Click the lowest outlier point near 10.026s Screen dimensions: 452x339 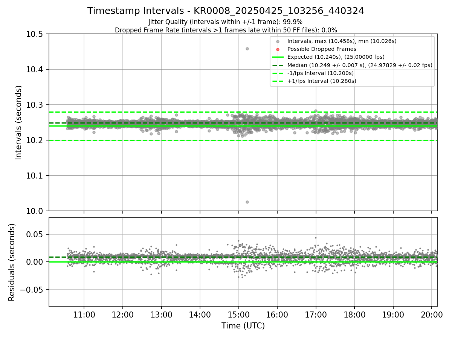[x=247, y=202]
